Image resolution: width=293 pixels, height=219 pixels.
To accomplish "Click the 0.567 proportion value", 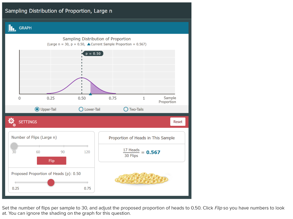I will (153, 152).
